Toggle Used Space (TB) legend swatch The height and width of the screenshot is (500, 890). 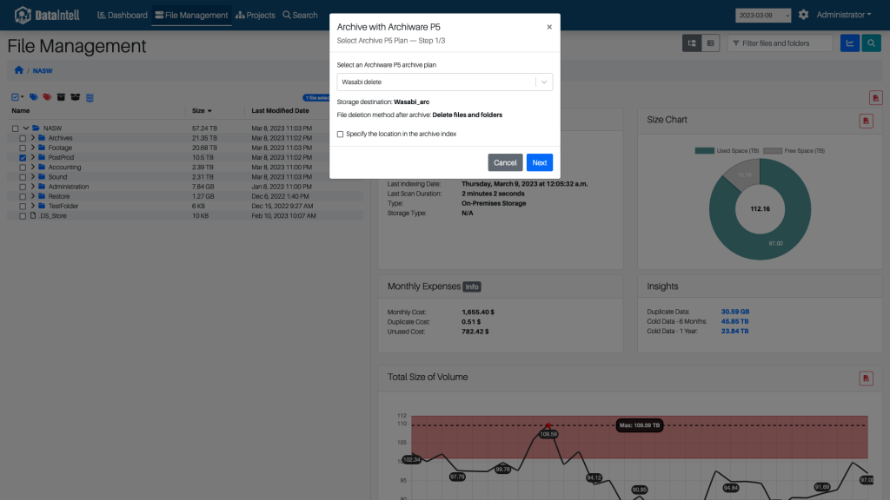click(704, 151)
